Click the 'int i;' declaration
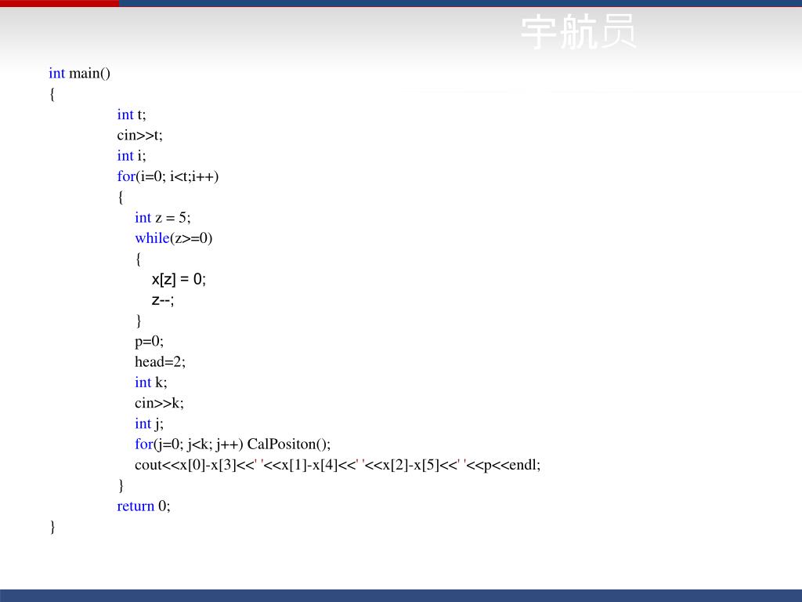 [132, 156]
